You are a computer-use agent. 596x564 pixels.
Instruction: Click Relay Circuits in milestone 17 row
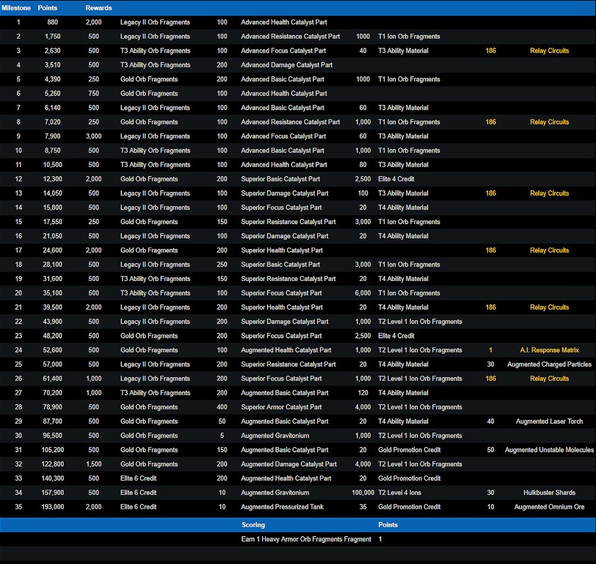pyautogui.click(x=549, y=250)
